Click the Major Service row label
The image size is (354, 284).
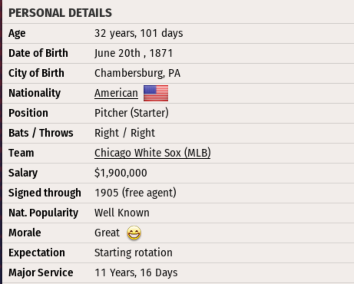[x=41, y=273]
